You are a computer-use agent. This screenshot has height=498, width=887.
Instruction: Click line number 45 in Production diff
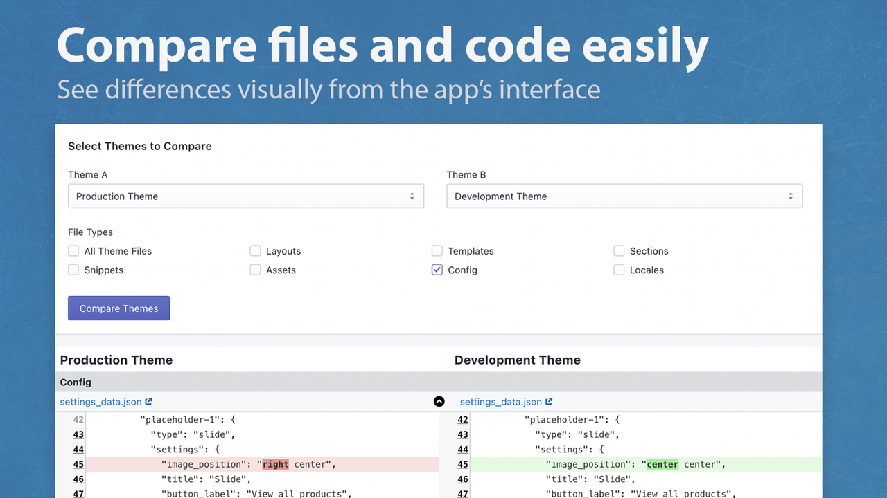tap(78, 464)
